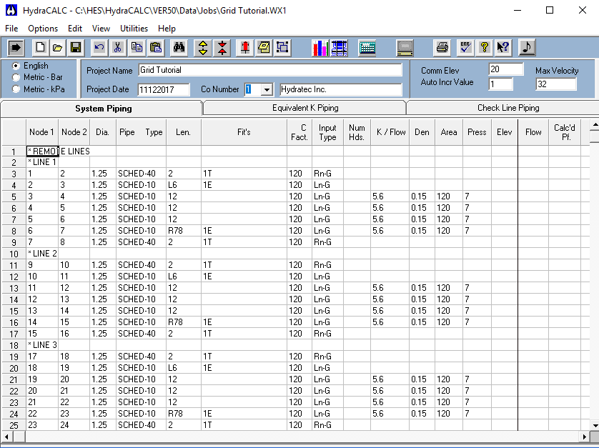Click the gray computer monitor icon

405,47
